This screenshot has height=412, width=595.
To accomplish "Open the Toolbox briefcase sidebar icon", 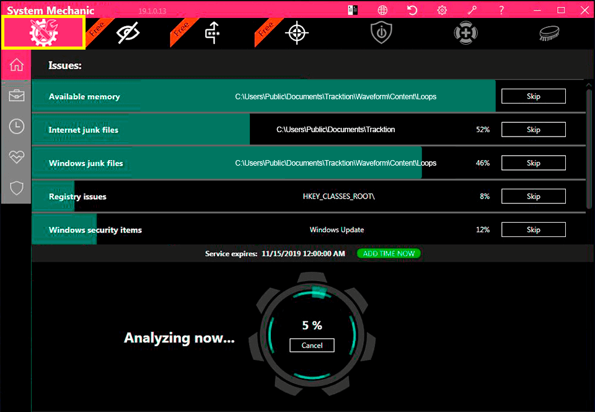I will (x=16, y=96).
